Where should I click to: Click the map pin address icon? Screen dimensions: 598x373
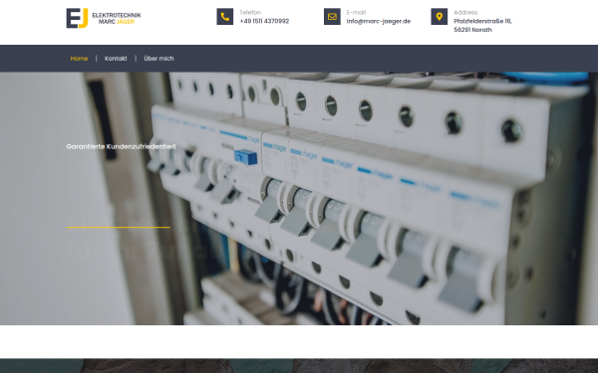(440, 17)
